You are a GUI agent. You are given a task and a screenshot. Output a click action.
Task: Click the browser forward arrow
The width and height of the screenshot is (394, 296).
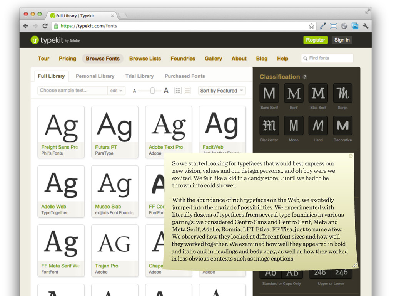point(35,26)
